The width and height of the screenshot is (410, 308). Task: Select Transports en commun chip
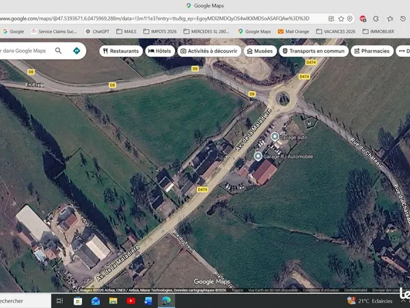(314, 51)
